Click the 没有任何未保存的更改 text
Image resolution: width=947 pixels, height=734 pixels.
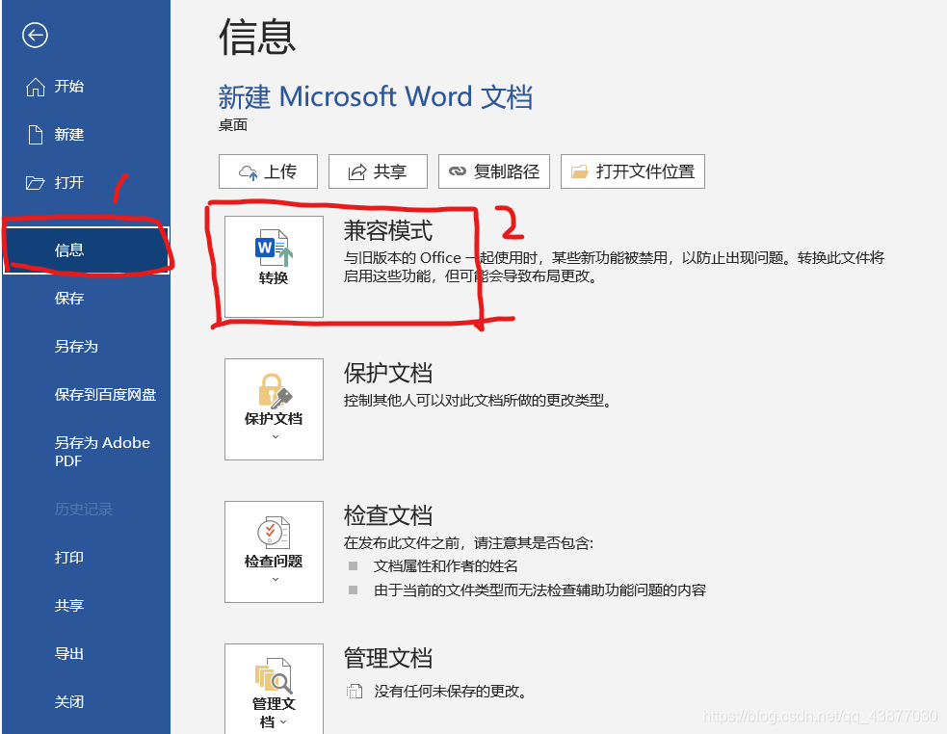451,692
